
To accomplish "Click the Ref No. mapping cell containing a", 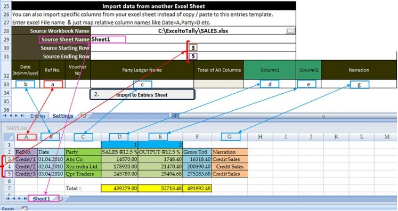I will (x=53, y=84).
